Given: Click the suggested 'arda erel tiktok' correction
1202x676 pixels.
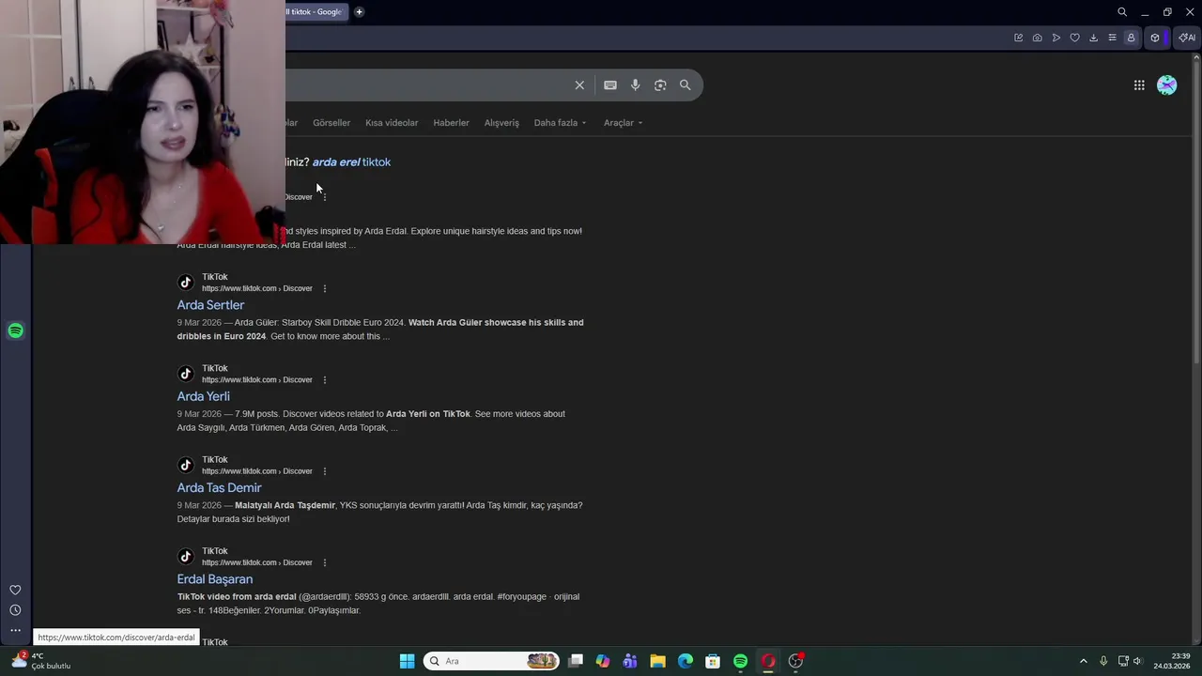Looking at the screenshot, I should 351,162.
